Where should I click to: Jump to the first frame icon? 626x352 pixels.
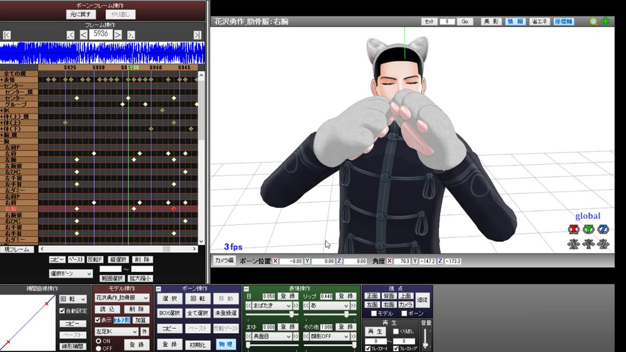(x=7, y=35)
